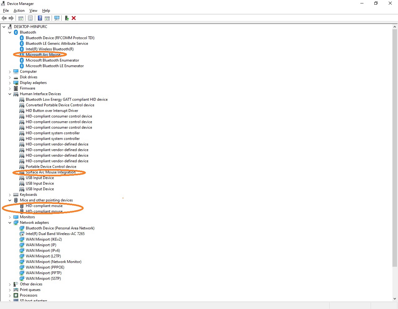Select HID Button over Interrupt Driver
The height and width of the screenshot is (309, 398).
(x=52, y=111)
